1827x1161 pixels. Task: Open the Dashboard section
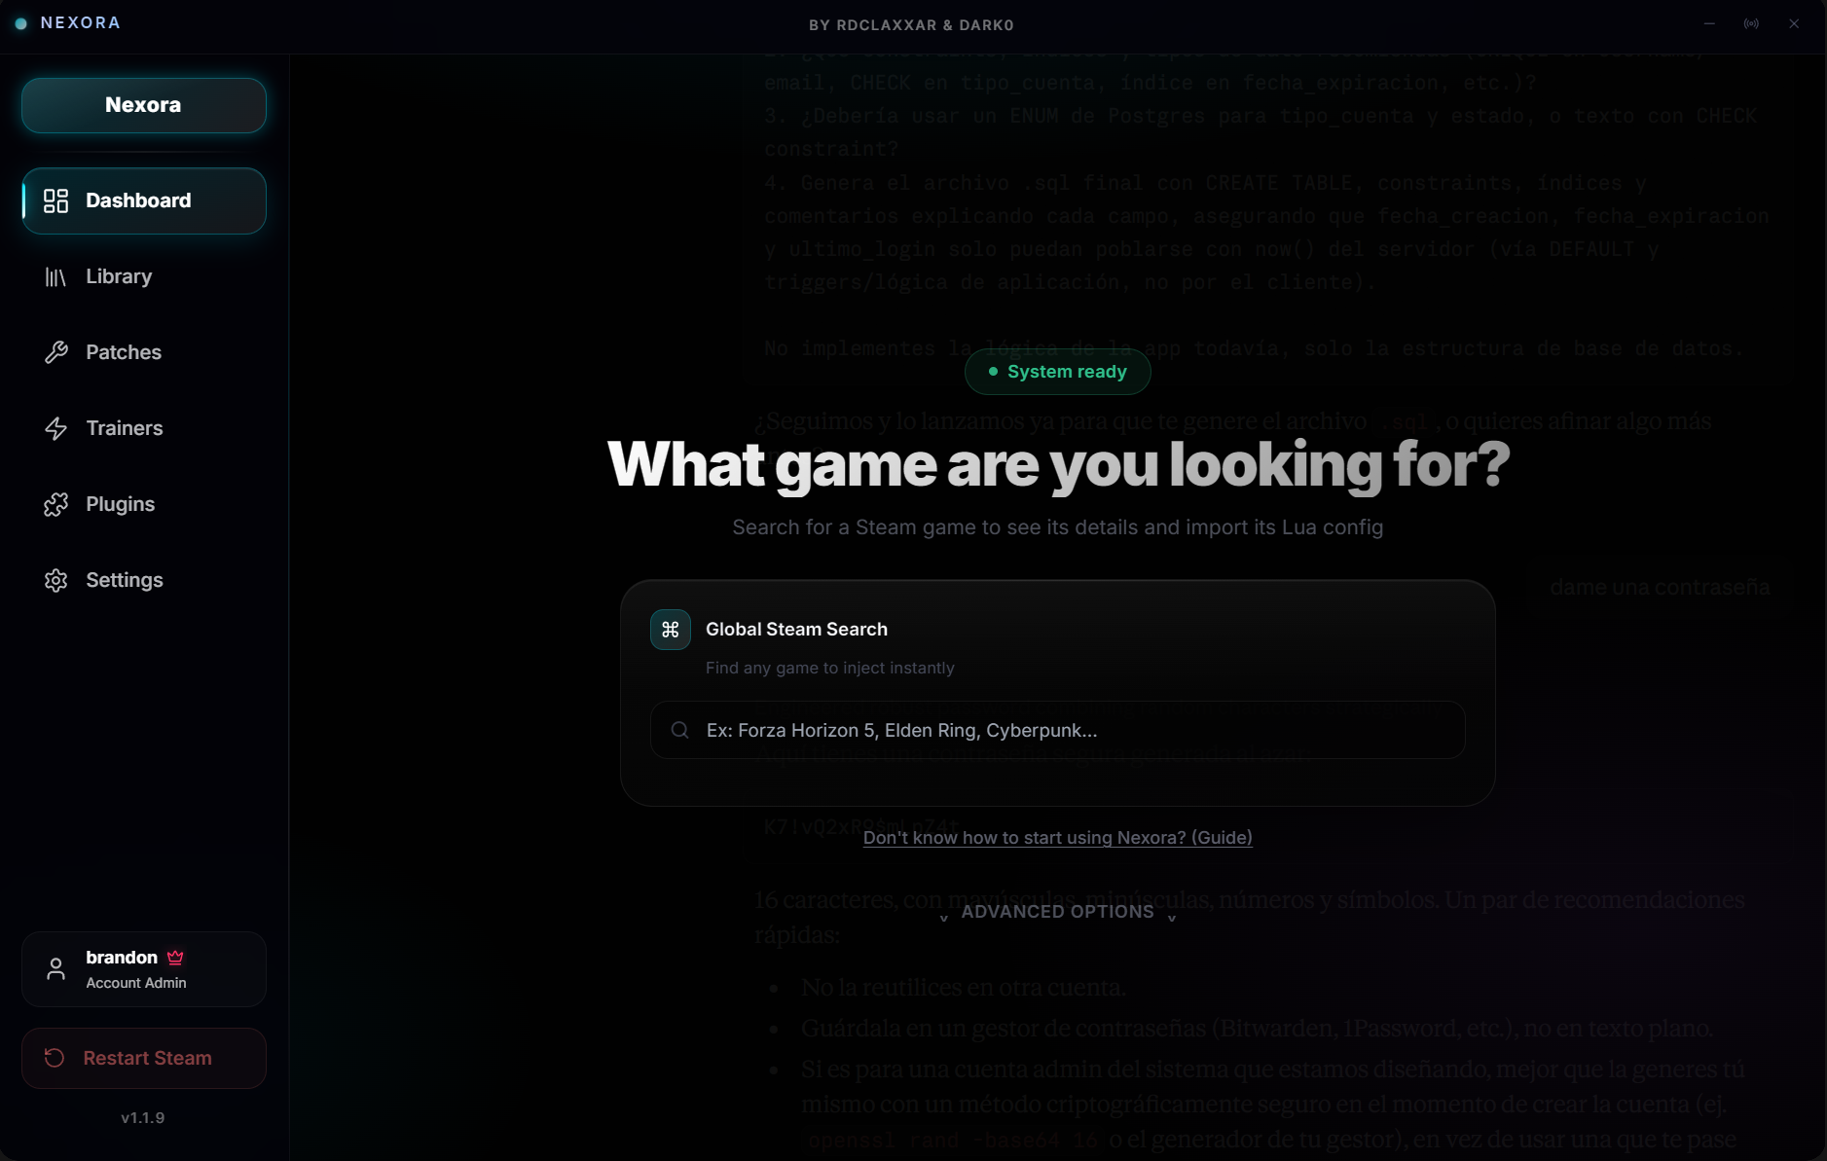point(144,200)
